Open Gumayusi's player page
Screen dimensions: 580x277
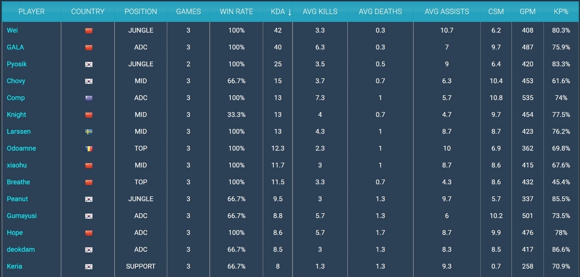22,216
